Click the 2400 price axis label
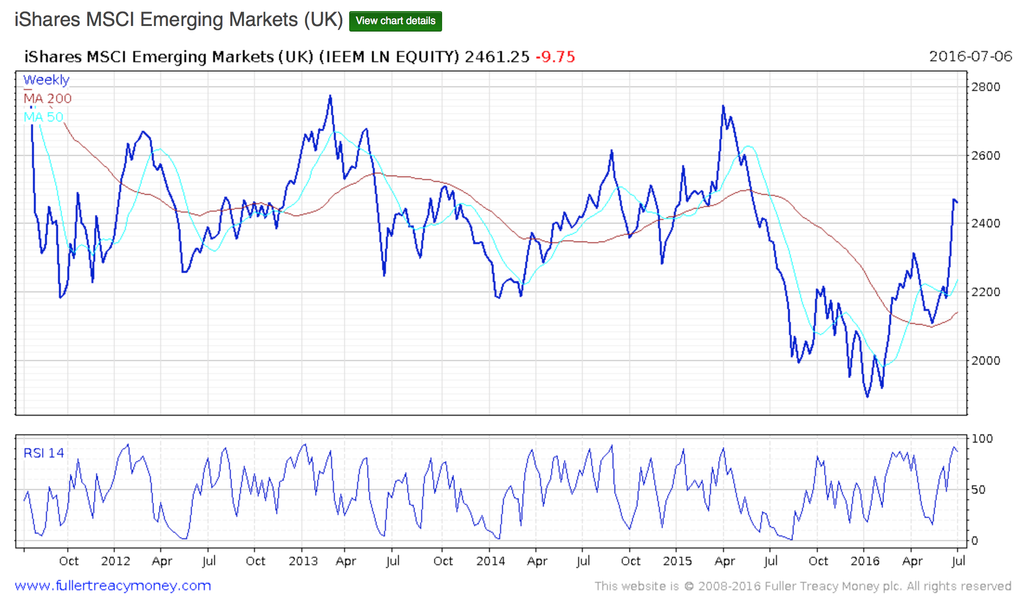1030x606 pixels. (x=986, y=223)
